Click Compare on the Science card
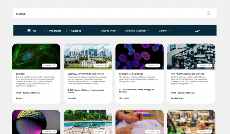The width and height of the screenshot is (230, 134). pos(50,65)
